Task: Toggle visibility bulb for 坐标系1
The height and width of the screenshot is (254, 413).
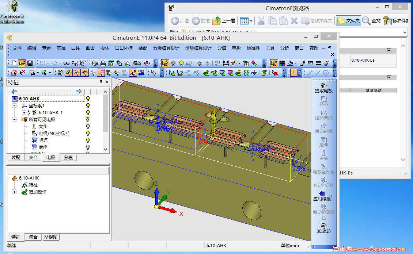Action: [88, 105]
